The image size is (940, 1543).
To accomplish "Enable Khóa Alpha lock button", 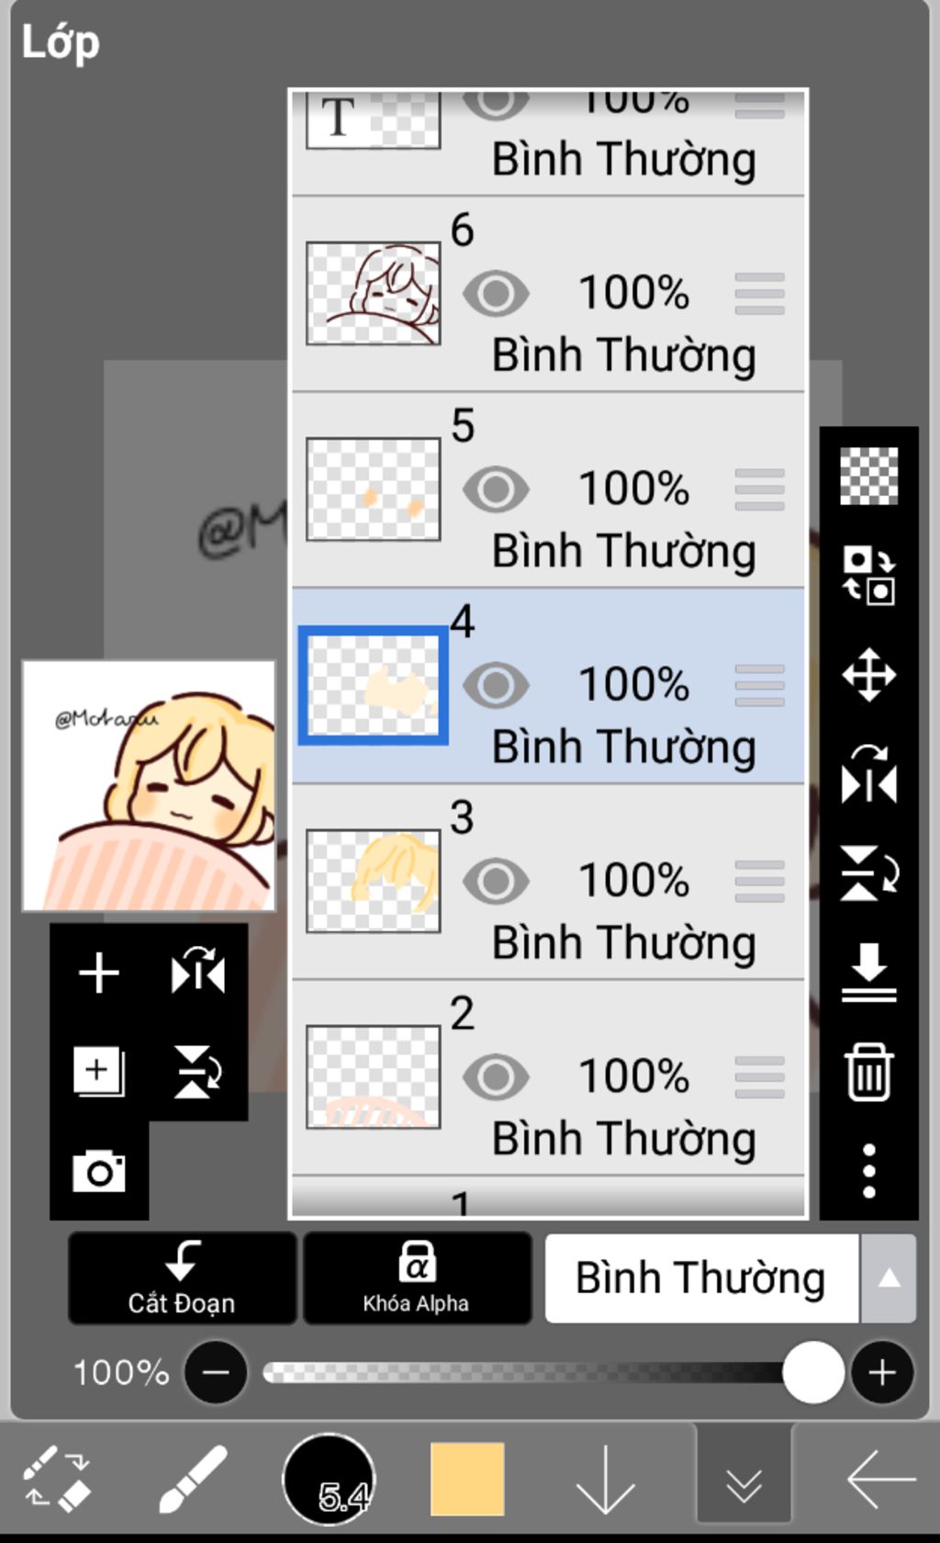I will pos(417,1278).
